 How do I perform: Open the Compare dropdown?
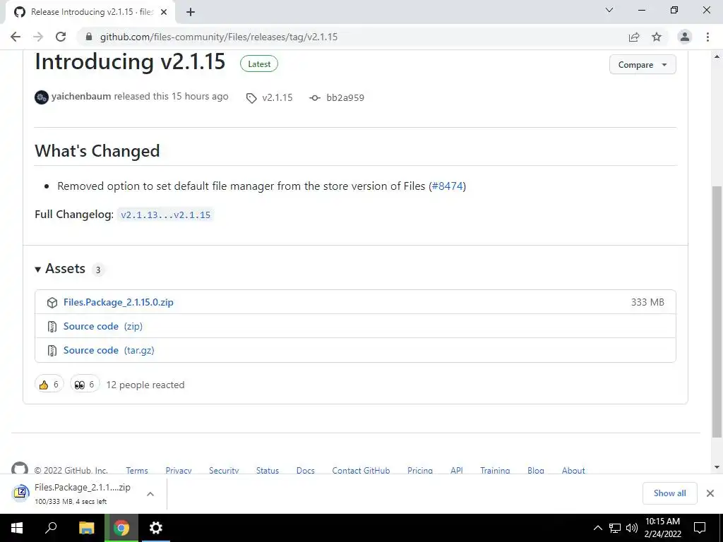[x=643, y=64]
